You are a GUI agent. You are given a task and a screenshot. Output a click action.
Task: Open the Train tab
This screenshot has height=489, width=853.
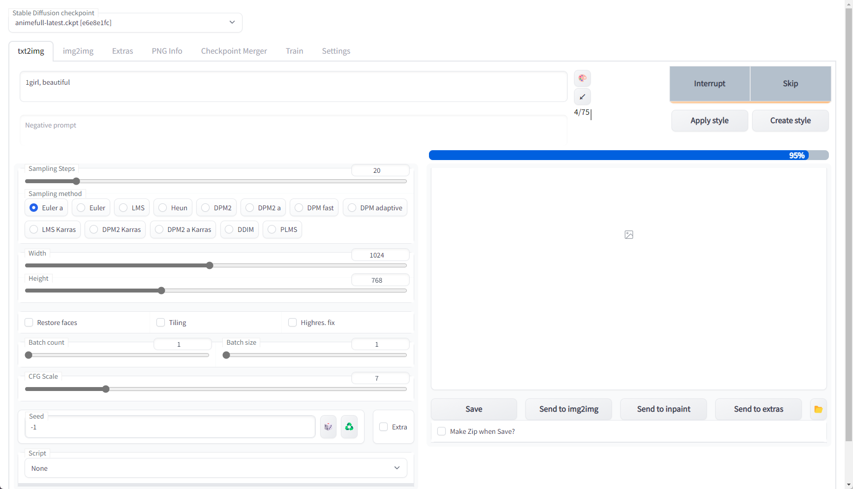click(x=295, y=51)
